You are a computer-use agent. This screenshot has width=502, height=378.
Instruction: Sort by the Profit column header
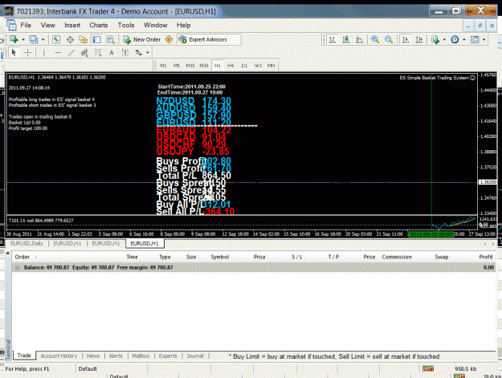(x=486, y=257)
